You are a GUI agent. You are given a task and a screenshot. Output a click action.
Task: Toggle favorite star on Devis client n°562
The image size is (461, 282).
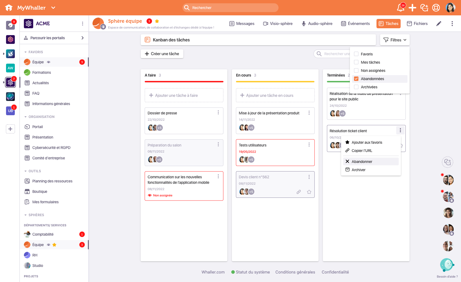(309, 192)
